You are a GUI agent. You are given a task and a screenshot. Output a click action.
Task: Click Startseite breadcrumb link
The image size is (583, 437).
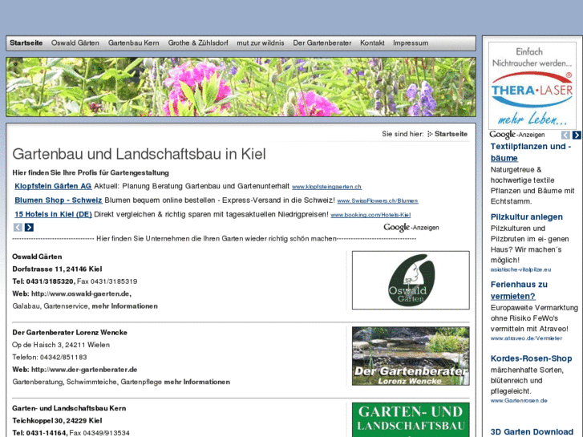pyautogui.click(x=451, y=134)
